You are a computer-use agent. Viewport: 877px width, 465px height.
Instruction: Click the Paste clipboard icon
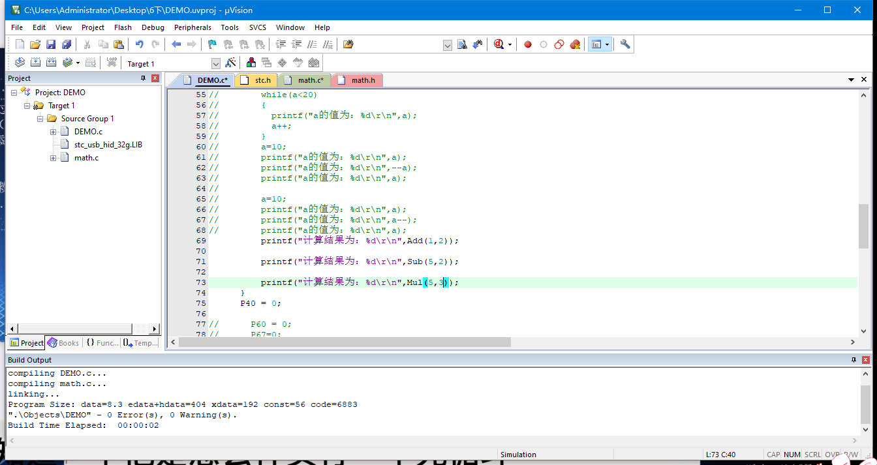pos(118,44)
